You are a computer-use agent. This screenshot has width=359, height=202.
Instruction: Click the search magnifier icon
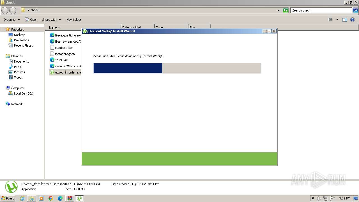355,10
